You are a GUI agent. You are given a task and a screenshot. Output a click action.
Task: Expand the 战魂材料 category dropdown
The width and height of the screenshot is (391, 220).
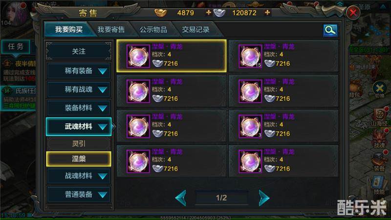click(79, 176)
